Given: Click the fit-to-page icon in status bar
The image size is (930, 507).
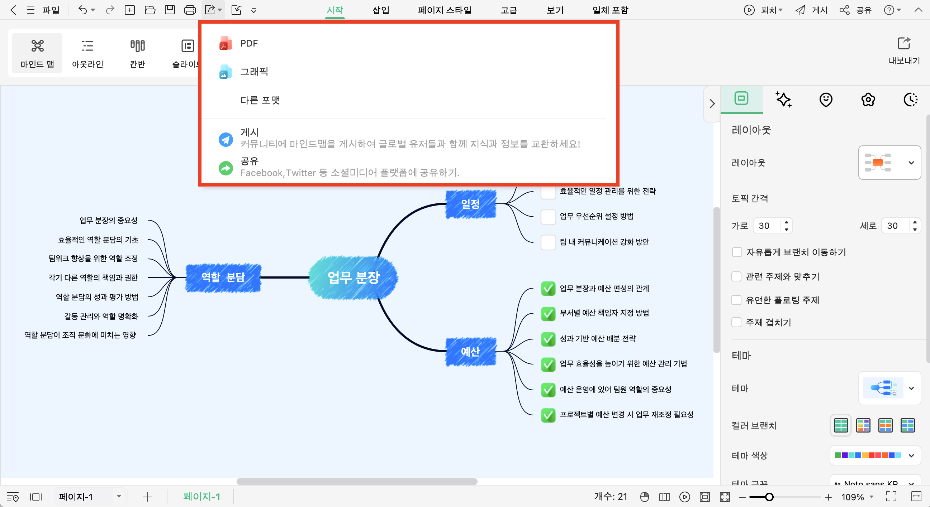Looking at the screenshot, I should 705,497.
